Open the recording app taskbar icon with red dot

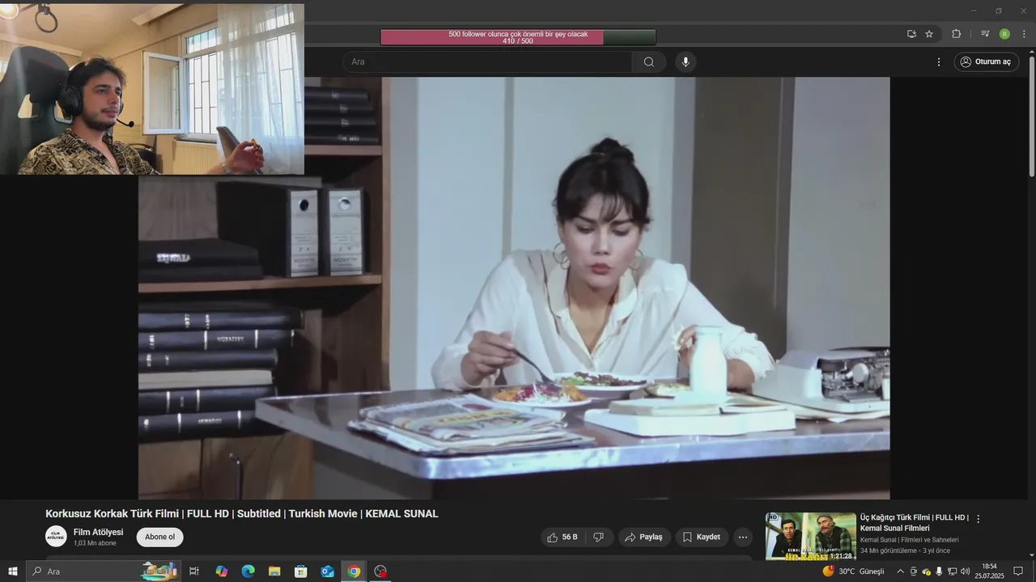point(380,571)
